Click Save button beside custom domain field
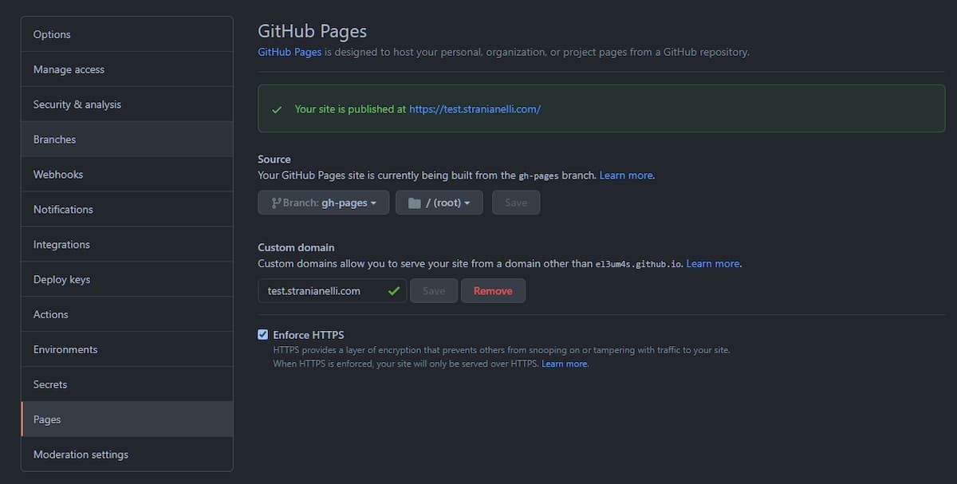The height and width of the screenshot is (484, 957). point(434,291)
